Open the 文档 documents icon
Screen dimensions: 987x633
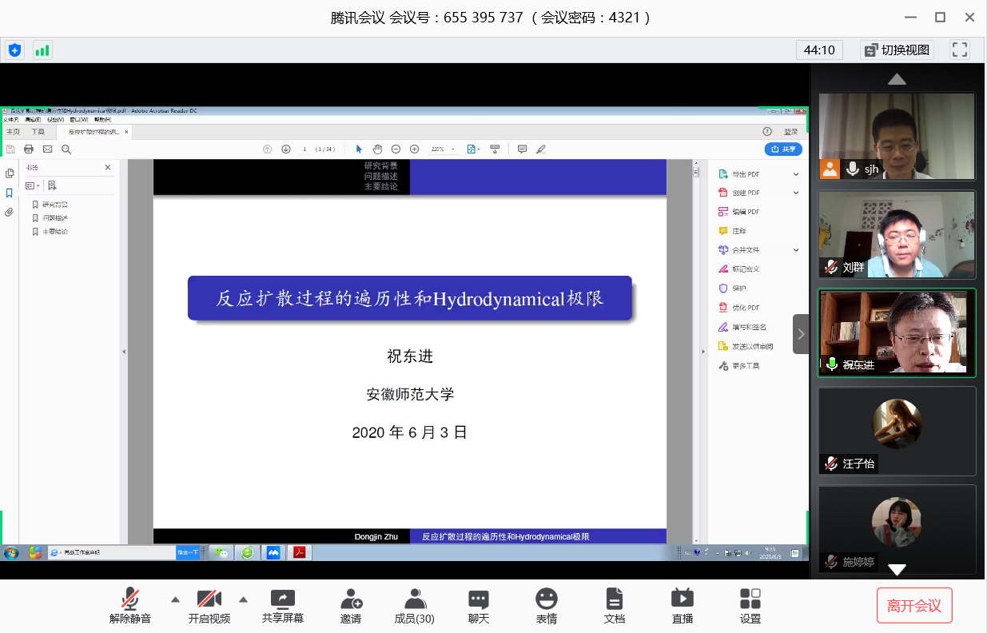tap(614, 599)
